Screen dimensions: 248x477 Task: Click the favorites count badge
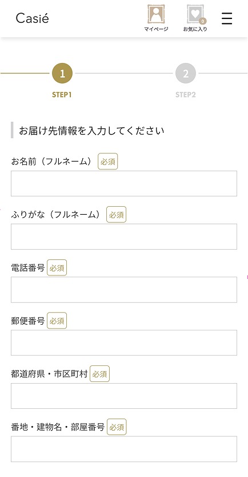point(203,21)
